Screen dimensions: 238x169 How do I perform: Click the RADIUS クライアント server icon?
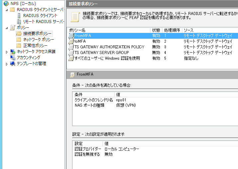19,16
